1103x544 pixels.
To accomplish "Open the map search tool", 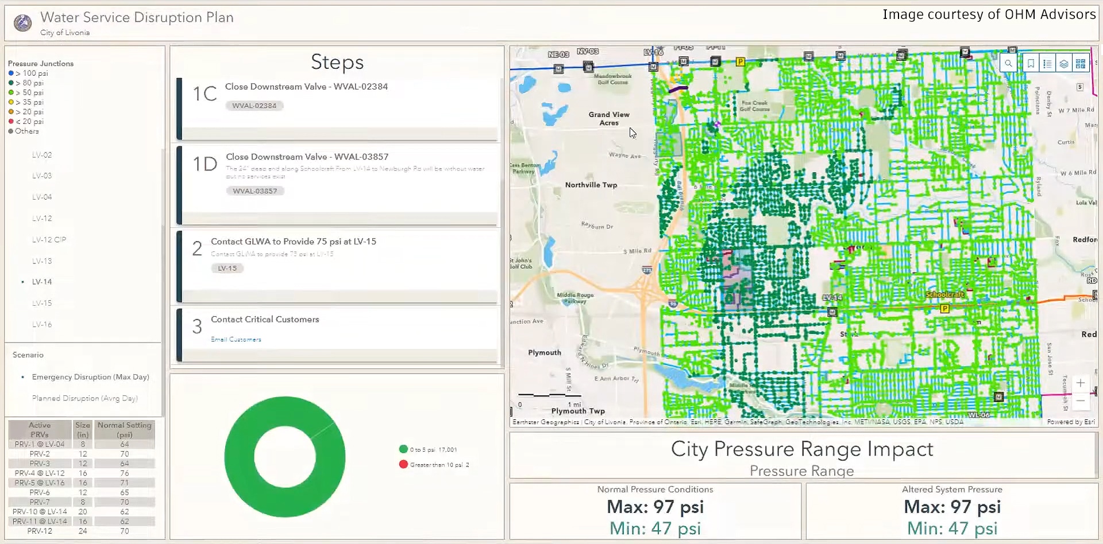I will 1008,64.
